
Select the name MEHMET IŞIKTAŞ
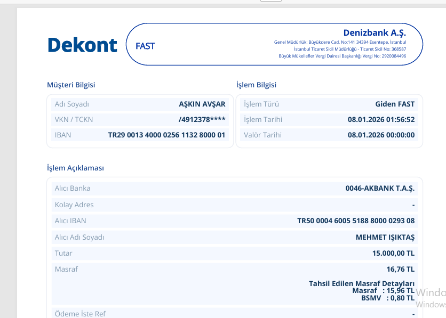[385, 237]
